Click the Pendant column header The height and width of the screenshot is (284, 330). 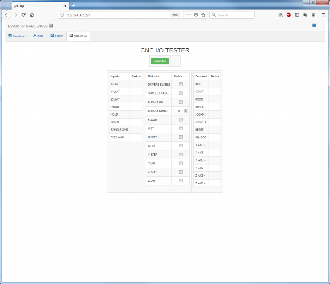click(x=201, y=76)
